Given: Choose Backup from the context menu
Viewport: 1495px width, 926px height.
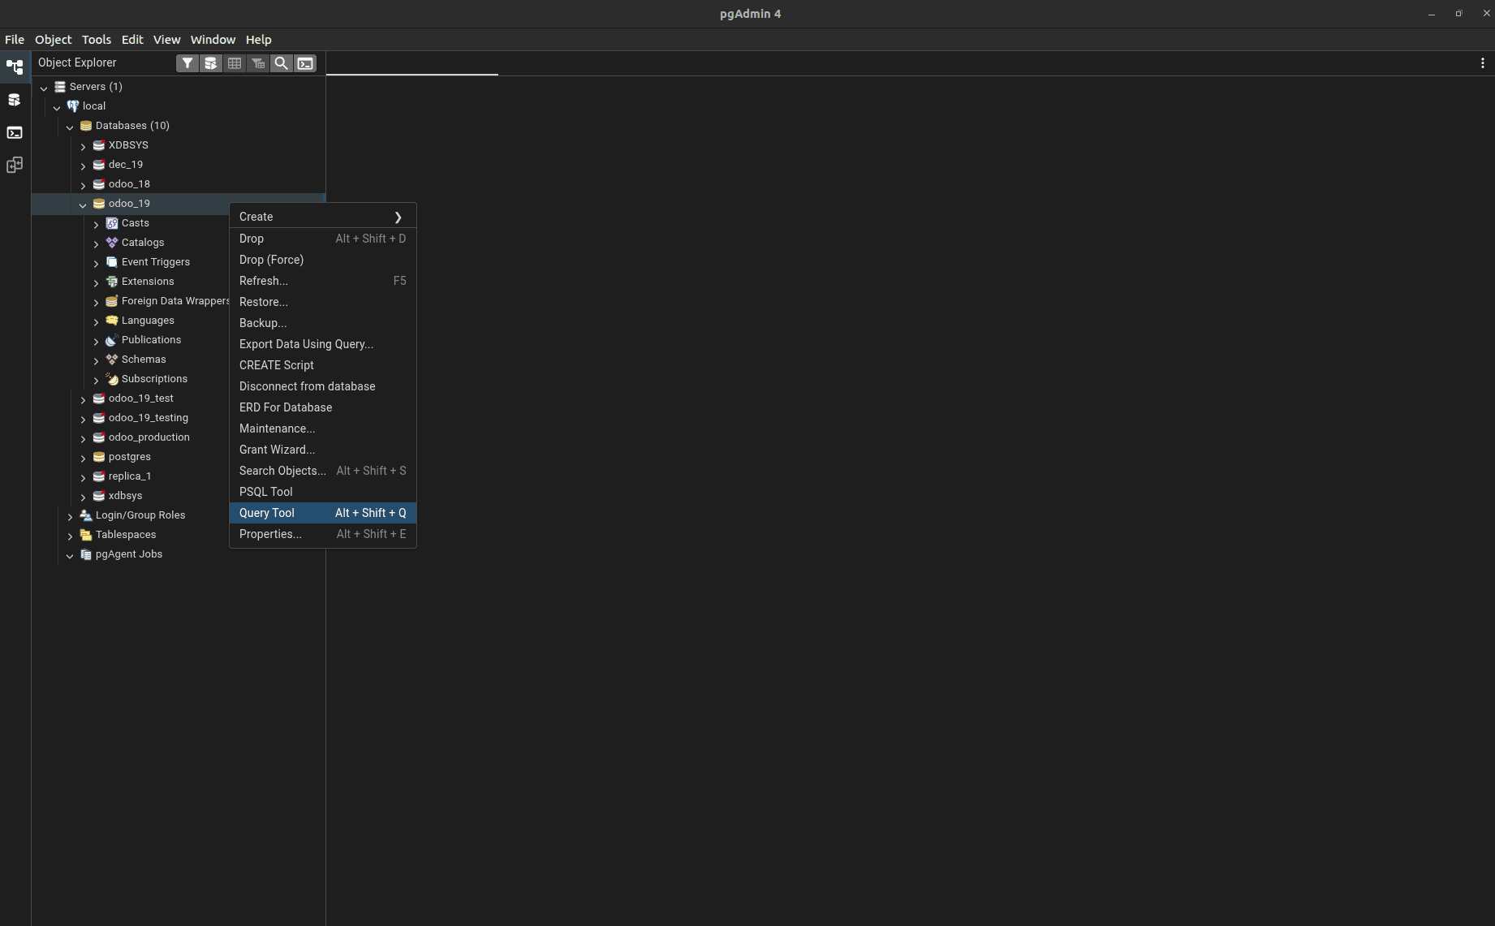Looking at the screenshot, I should [x=262, y=323].
